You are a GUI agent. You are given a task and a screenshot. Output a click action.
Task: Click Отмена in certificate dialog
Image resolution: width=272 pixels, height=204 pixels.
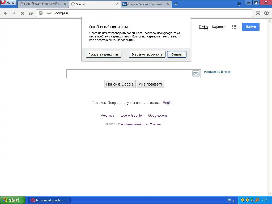point(177,54)
